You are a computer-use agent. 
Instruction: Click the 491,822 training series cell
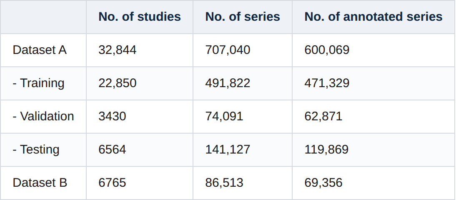(x=228, y=83)
